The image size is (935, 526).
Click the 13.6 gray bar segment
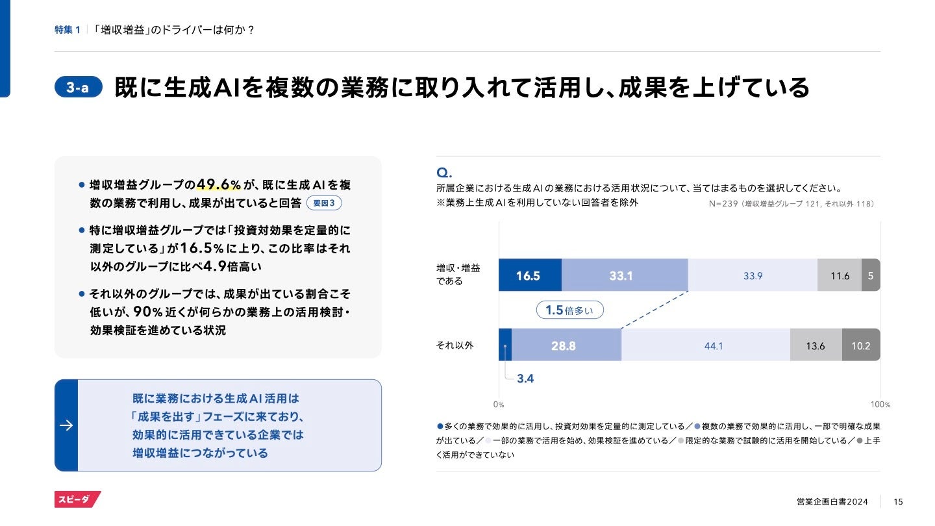[x=816, y=345]
